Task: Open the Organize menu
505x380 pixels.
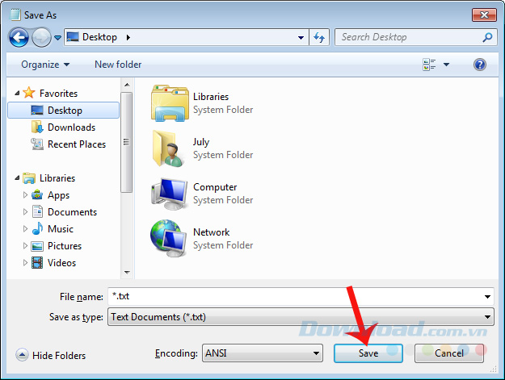Action: [x=45, y=65]
